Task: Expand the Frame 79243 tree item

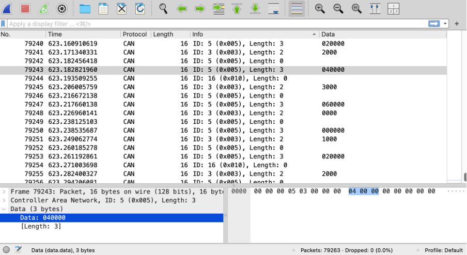Action: click(4, 192)
